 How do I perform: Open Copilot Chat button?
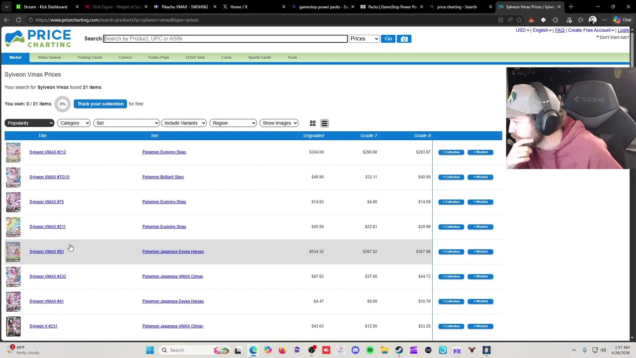(x=622, y=20)
